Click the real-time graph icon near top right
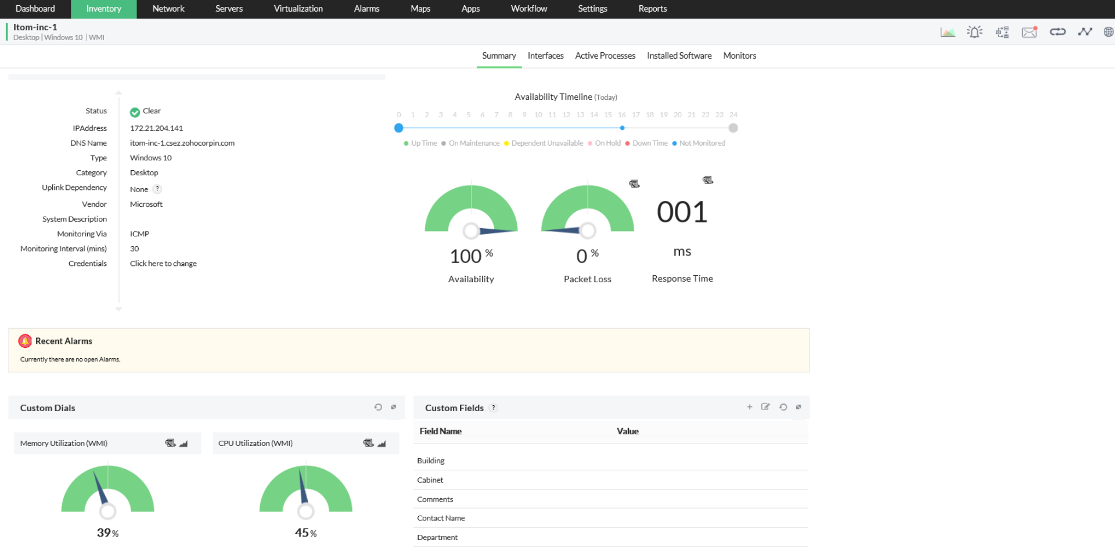The image size is (1115, 547). (x=1085, y=31)
